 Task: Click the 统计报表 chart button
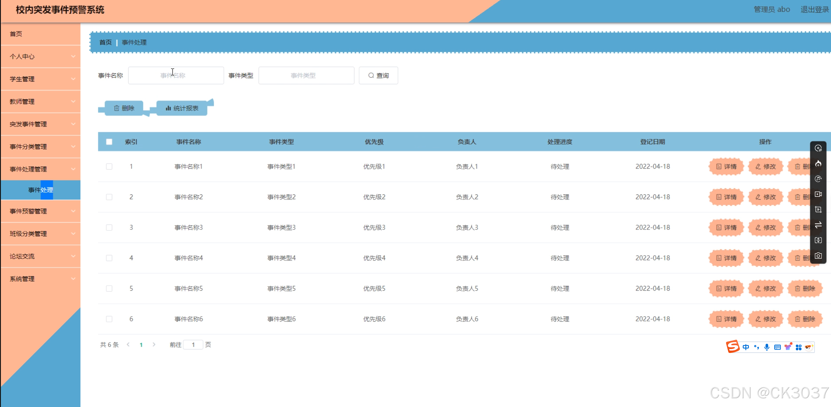pyautogui.click(x=182, y=108)
